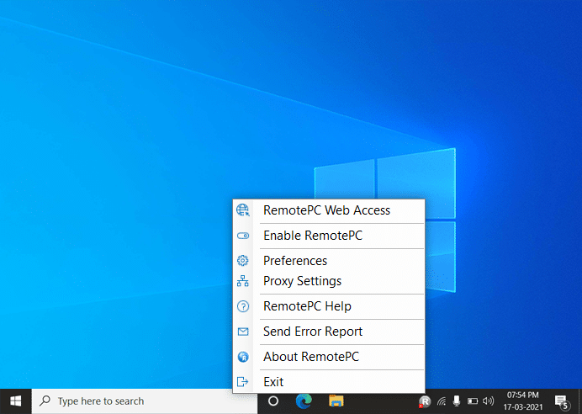Open the Windows Start menu

click(16, 401)
